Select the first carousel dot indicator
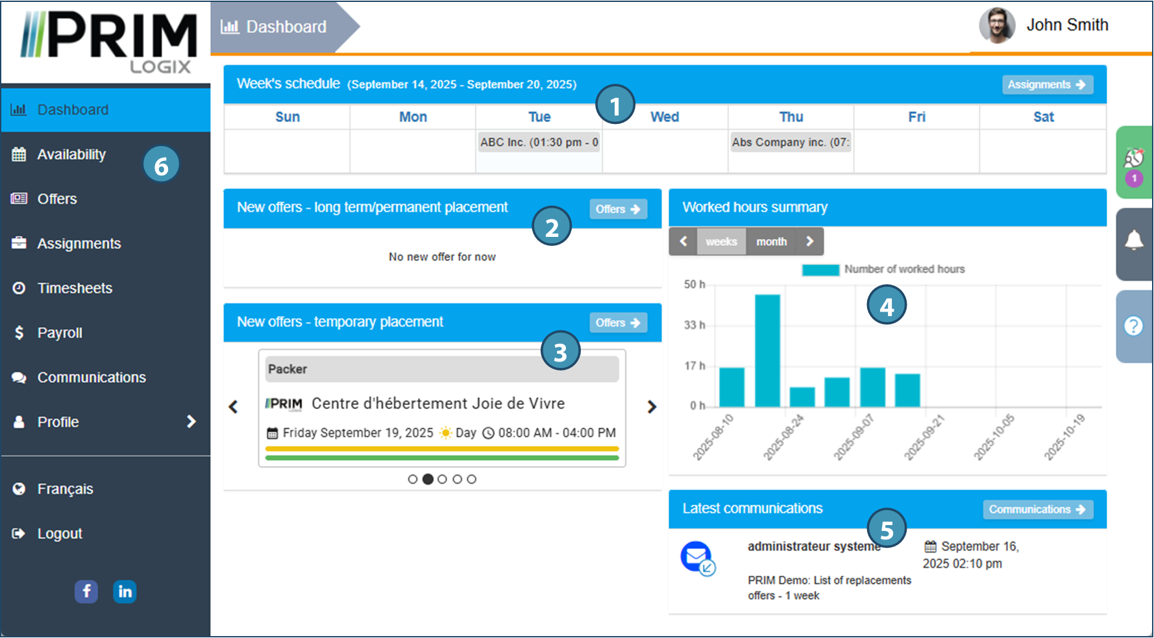 [x=413, y=479]
